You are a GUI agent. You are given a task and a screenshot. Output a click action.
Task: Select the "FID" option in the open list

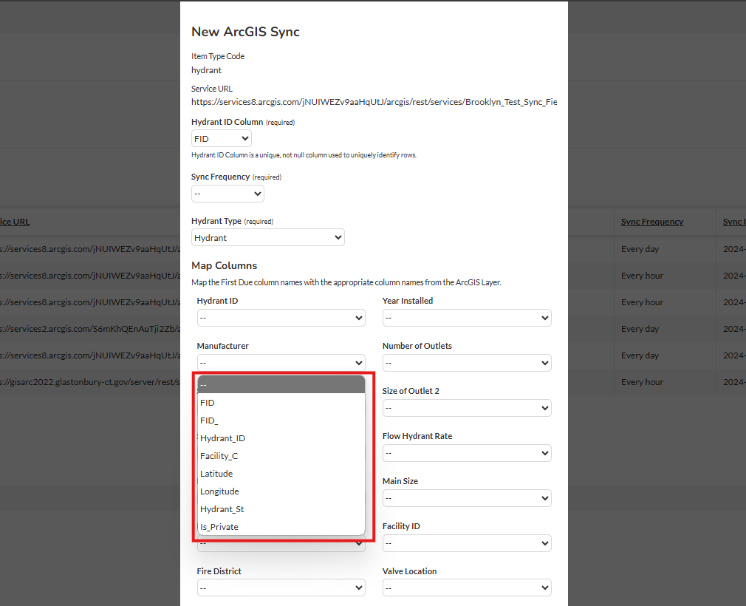click(x=281, y=403)
